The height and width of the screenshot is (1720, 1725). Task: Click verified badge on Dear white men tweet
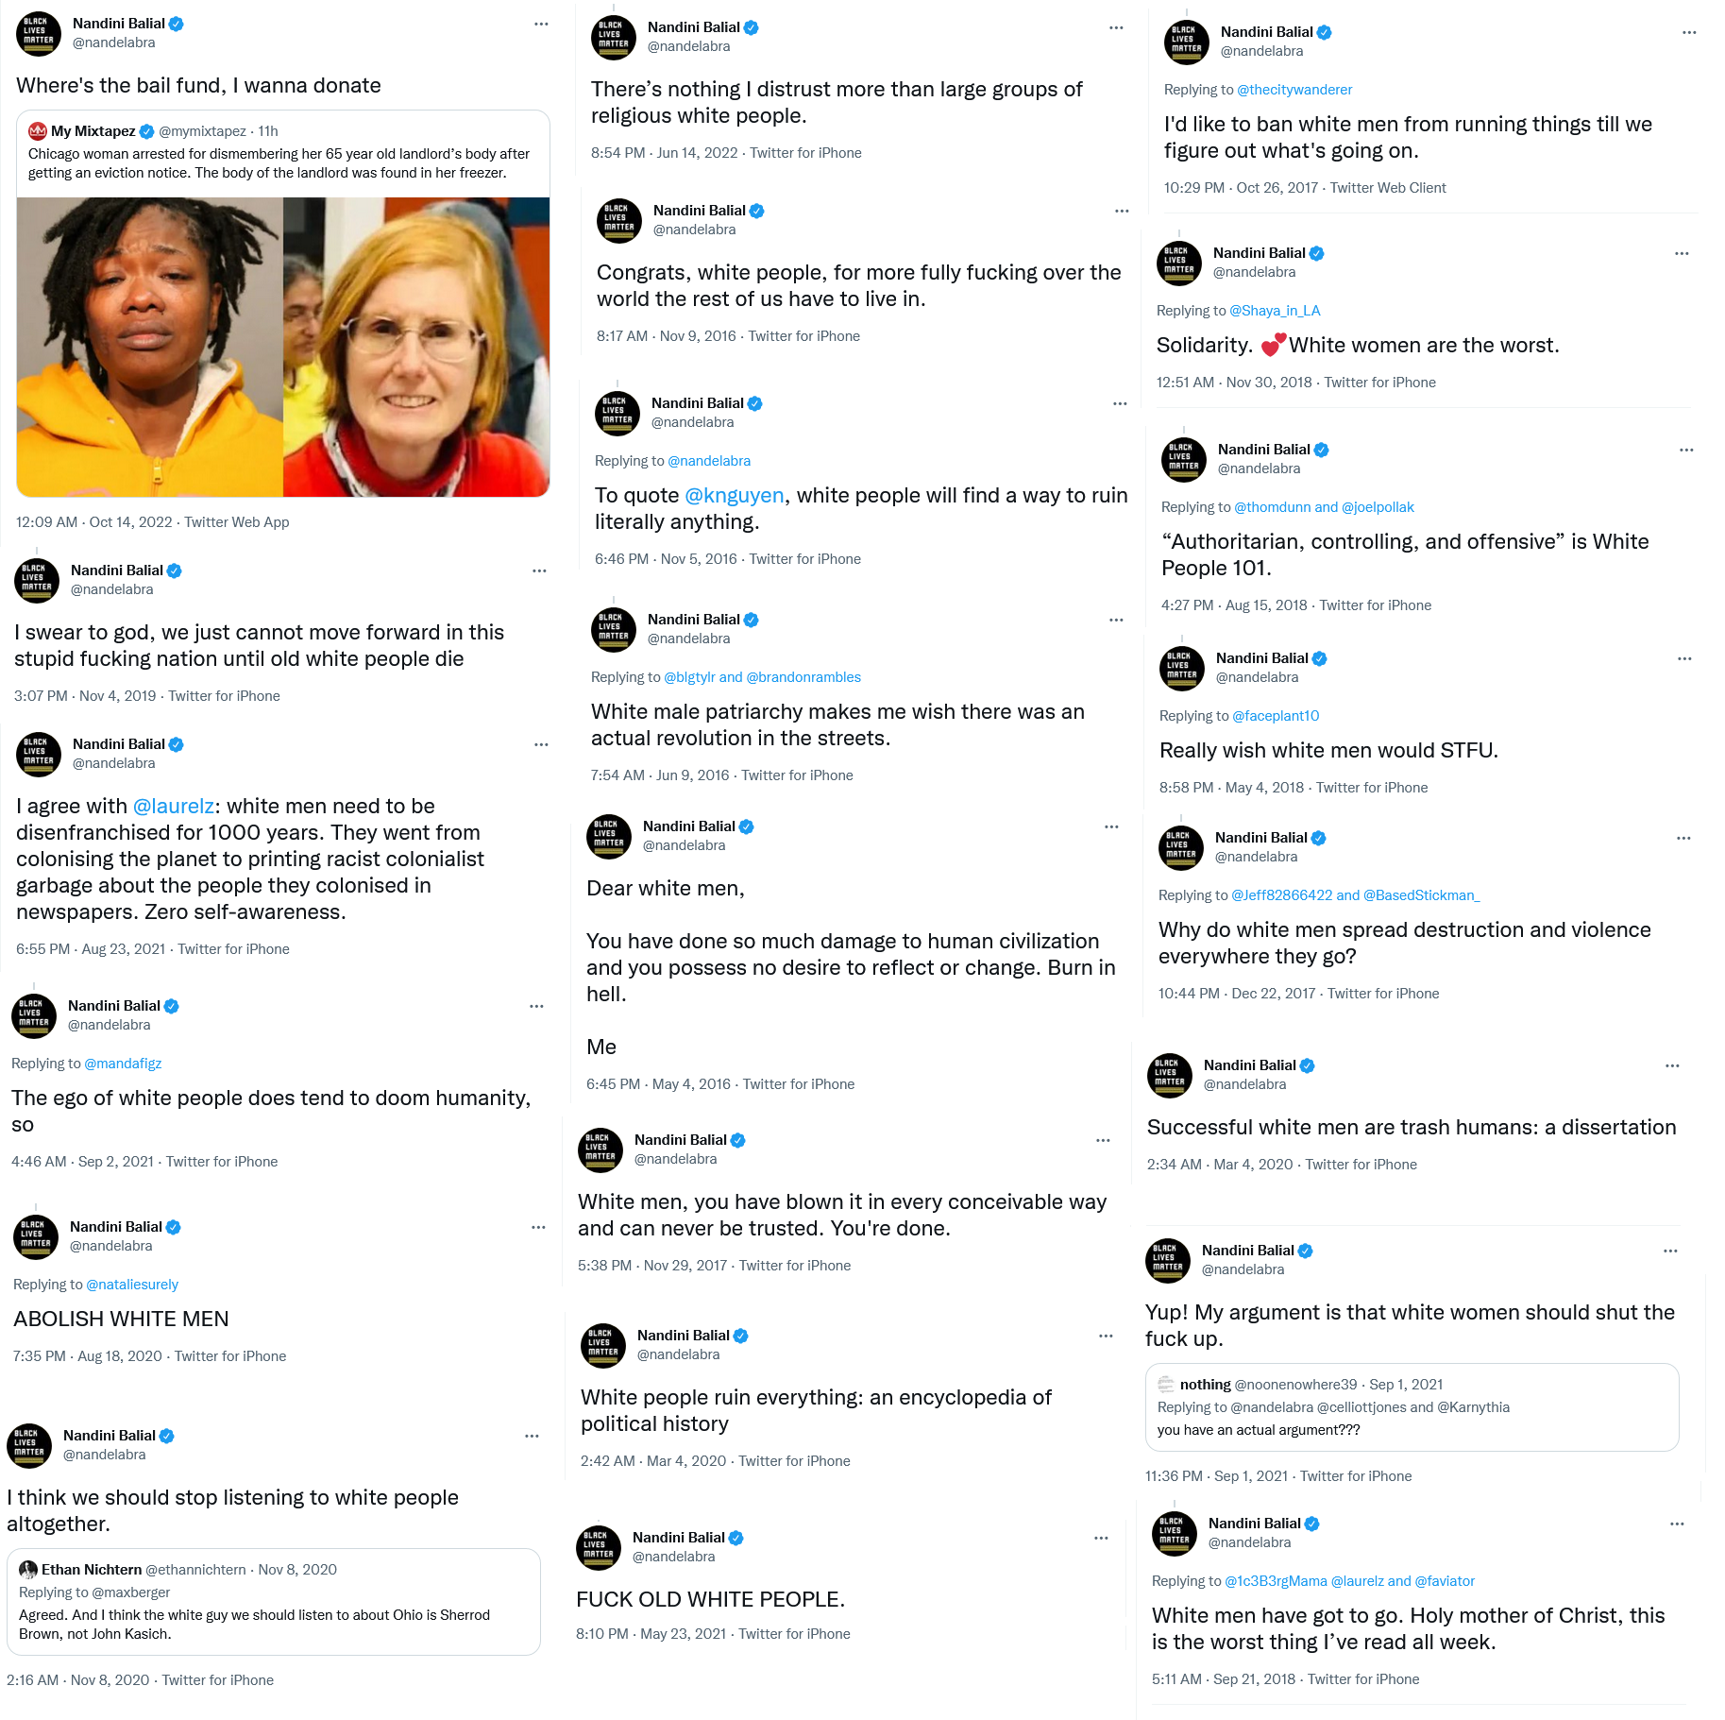pos(746,826)
